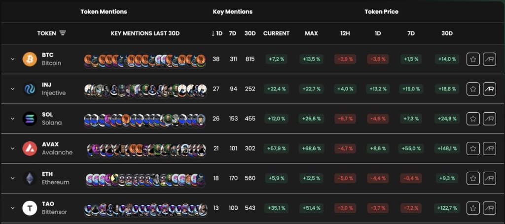Open the filter icon next to TOKEN
This screenshot has height=224, width=505.
tap(63, 33)
